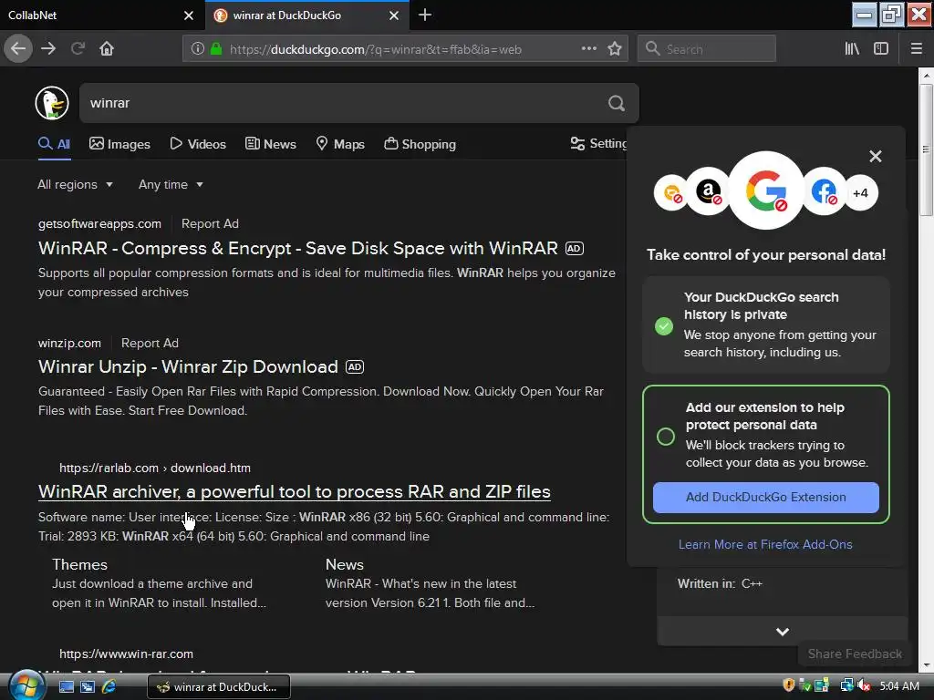
Task: Report the getsoftwareapps.com ad
Action: (x=210, y=224)
